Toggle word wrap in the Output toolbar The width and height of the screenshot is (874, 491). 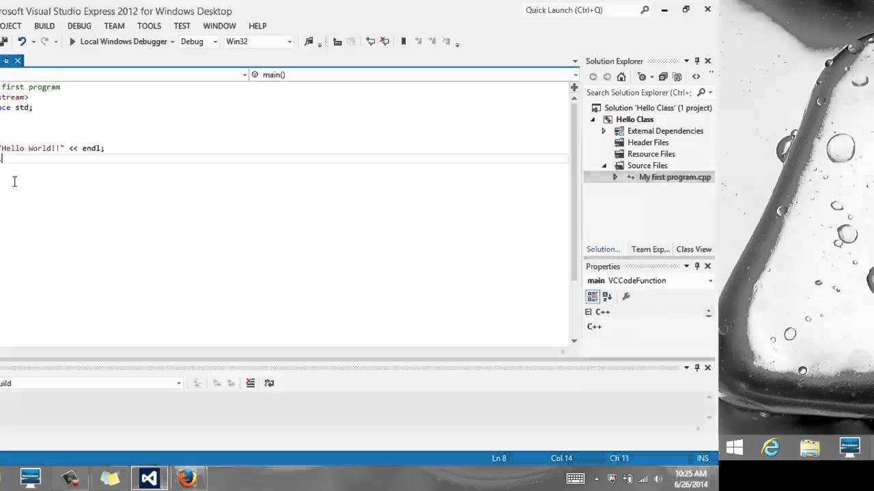[x=269, y=383]
